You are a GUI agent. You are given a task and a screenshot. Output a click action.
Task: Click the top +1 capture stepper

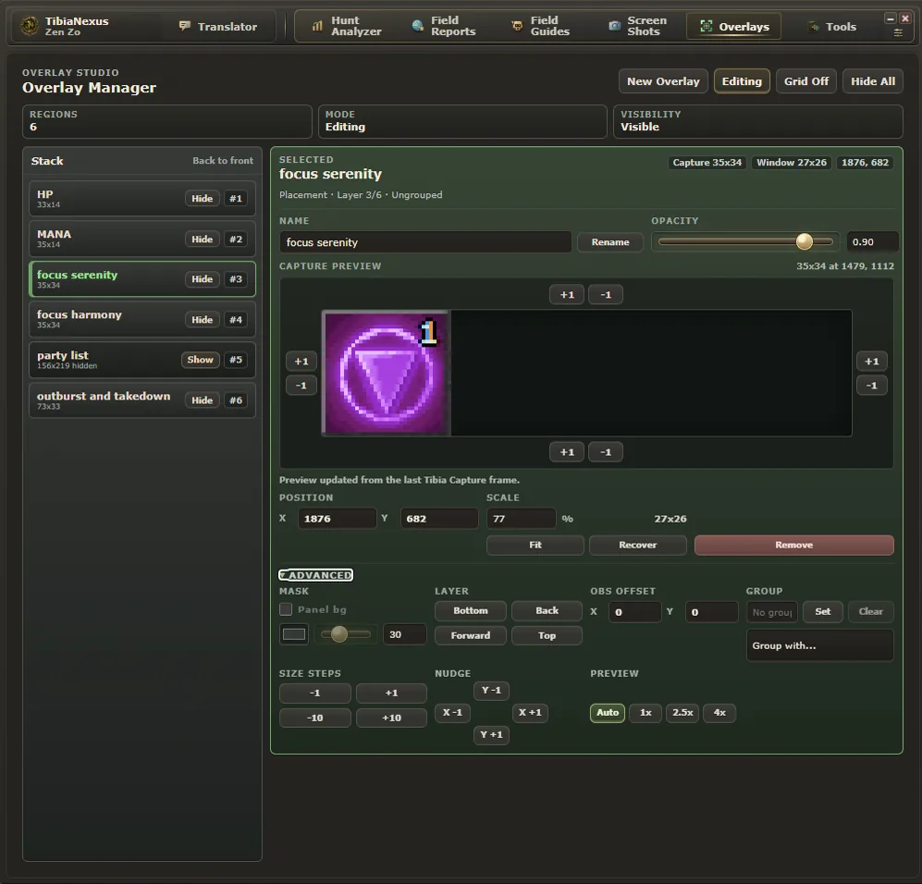tap(566, 294)
